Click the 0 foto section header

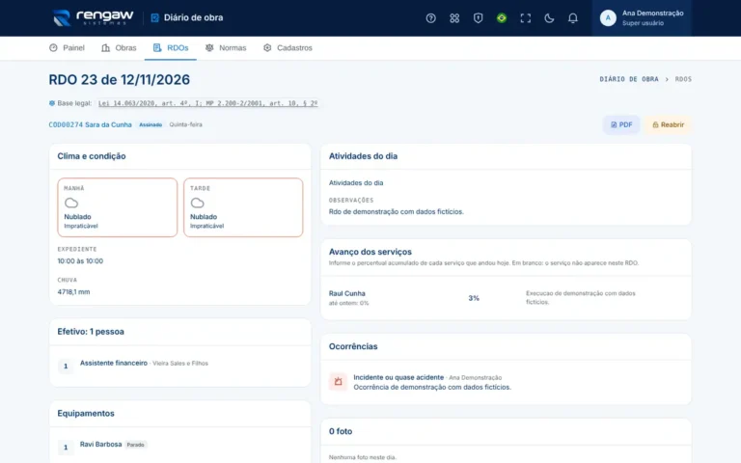(x=341, y=431)
